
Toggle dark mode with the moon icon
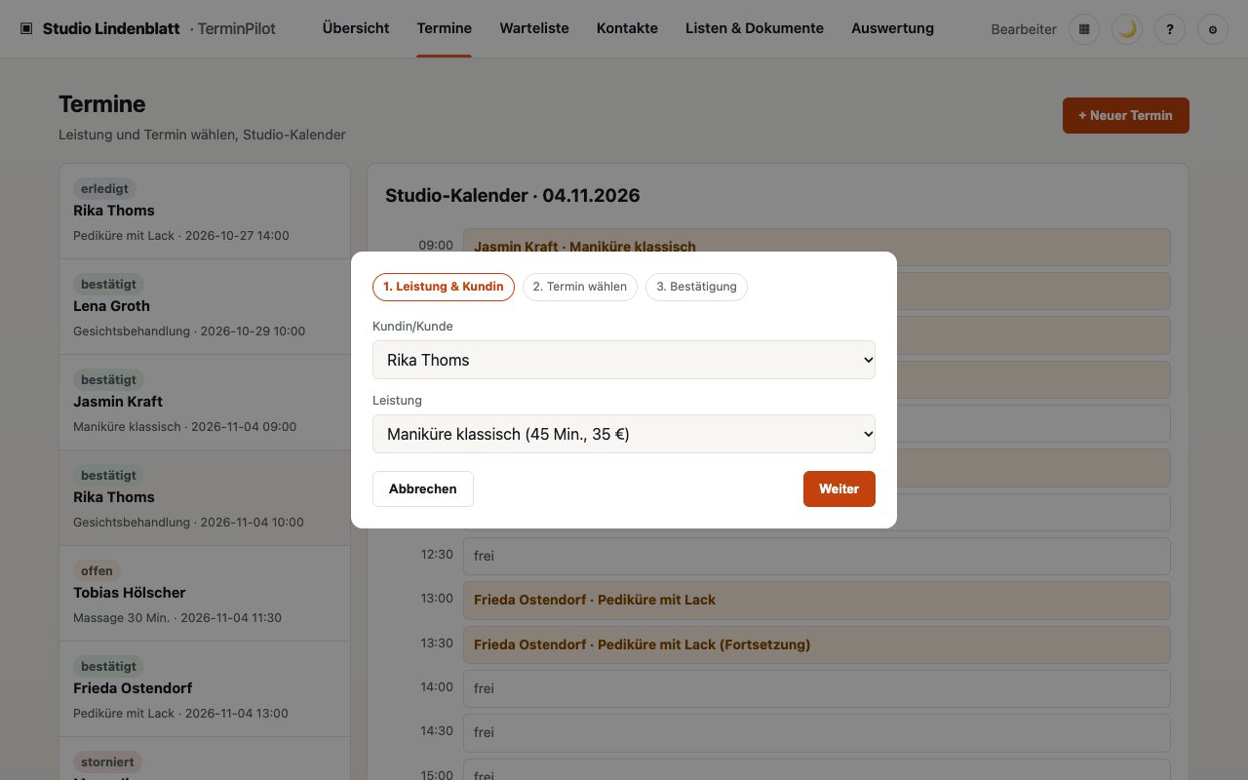(x=1127, y=29)
